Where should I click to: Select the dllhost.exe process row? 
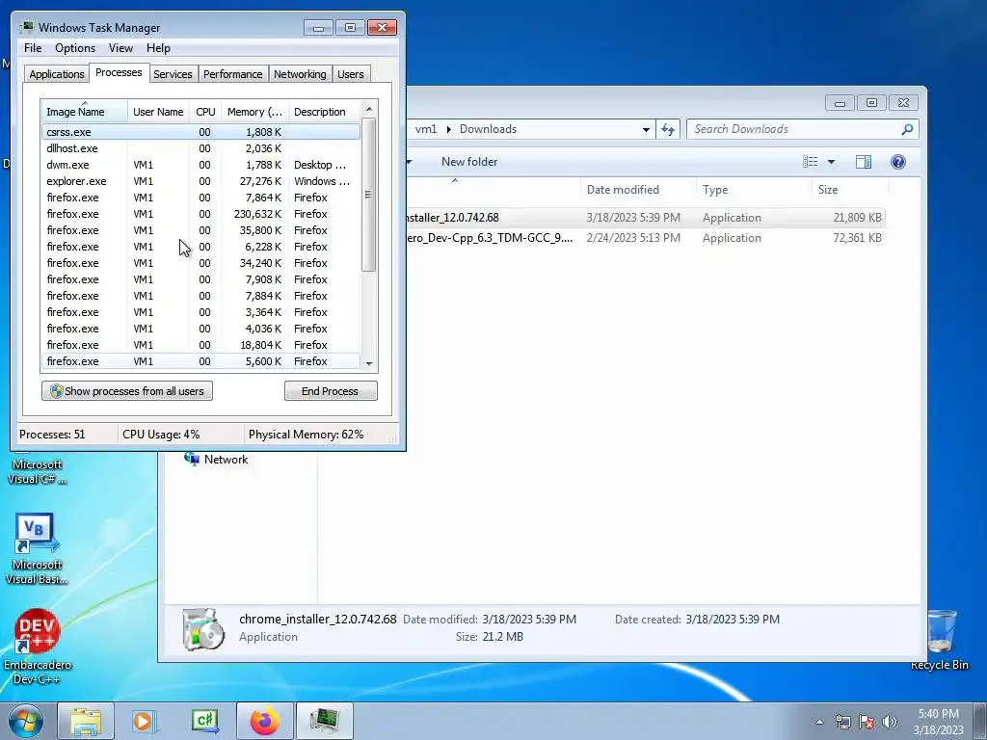(200, 148)
